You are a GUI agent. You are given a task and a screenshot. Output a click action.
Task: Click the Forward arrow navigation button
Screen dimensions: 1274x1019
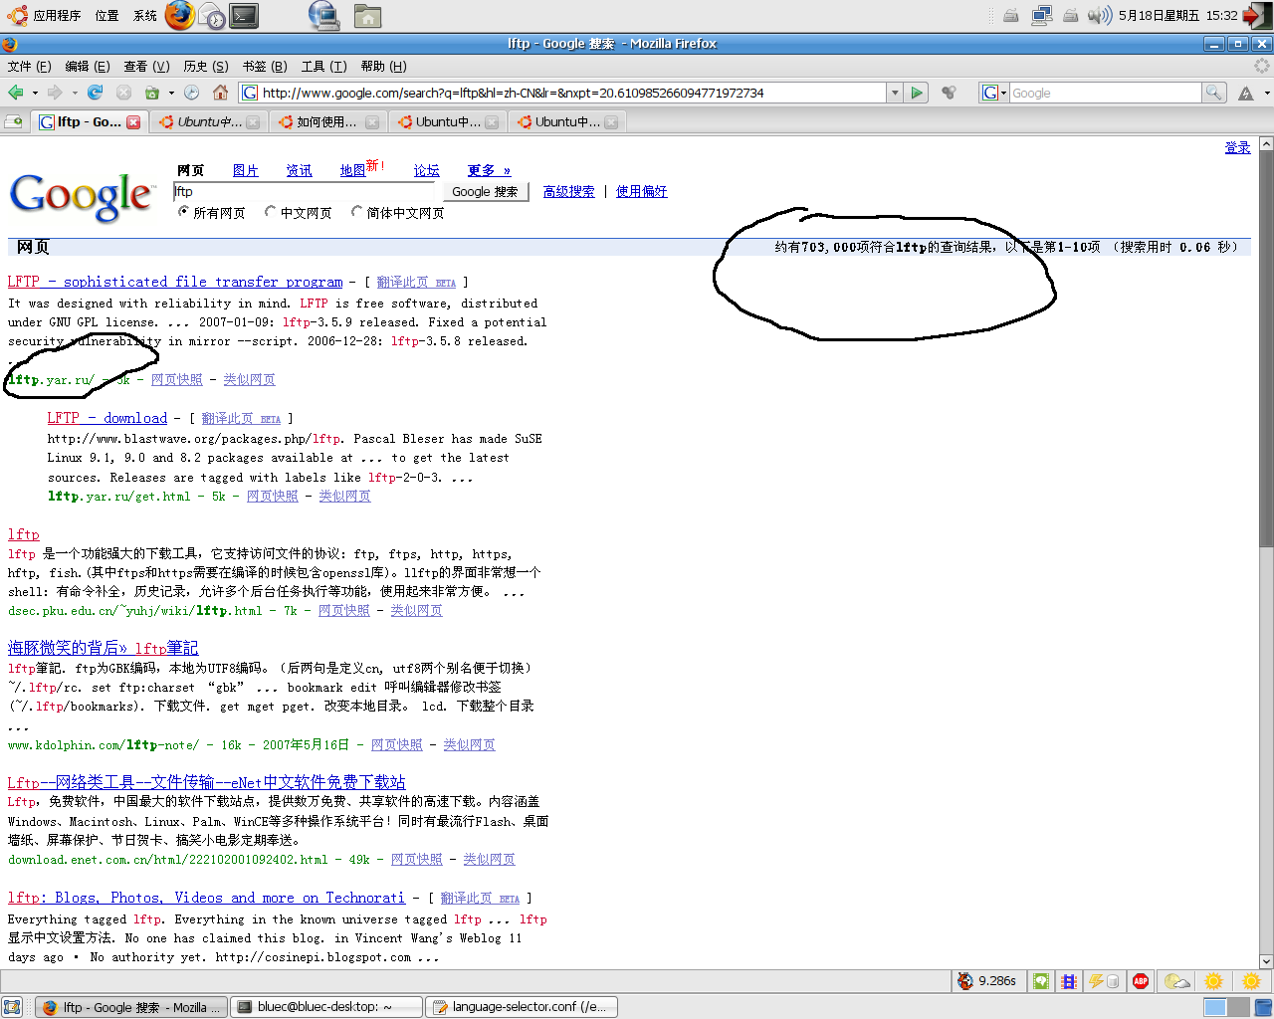pyautogui.click(x=55, y=93)
